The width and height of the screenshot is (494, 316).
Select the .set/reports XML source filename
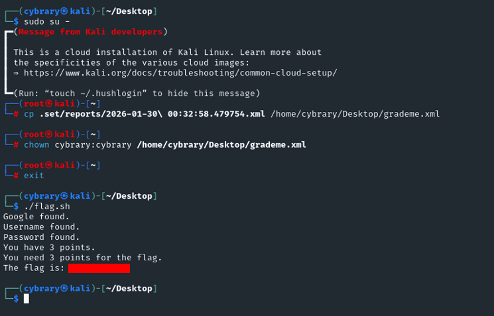153,114
